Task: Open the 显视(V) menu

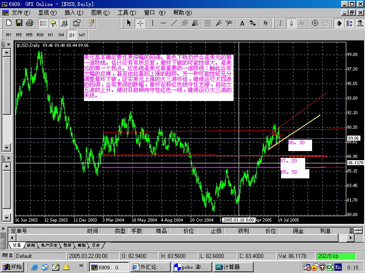Action: 47,13
